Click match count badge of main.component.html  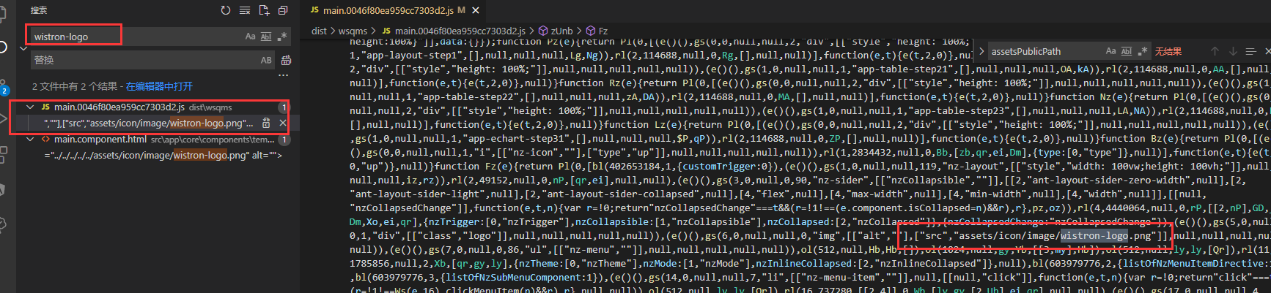click(283, 139)
